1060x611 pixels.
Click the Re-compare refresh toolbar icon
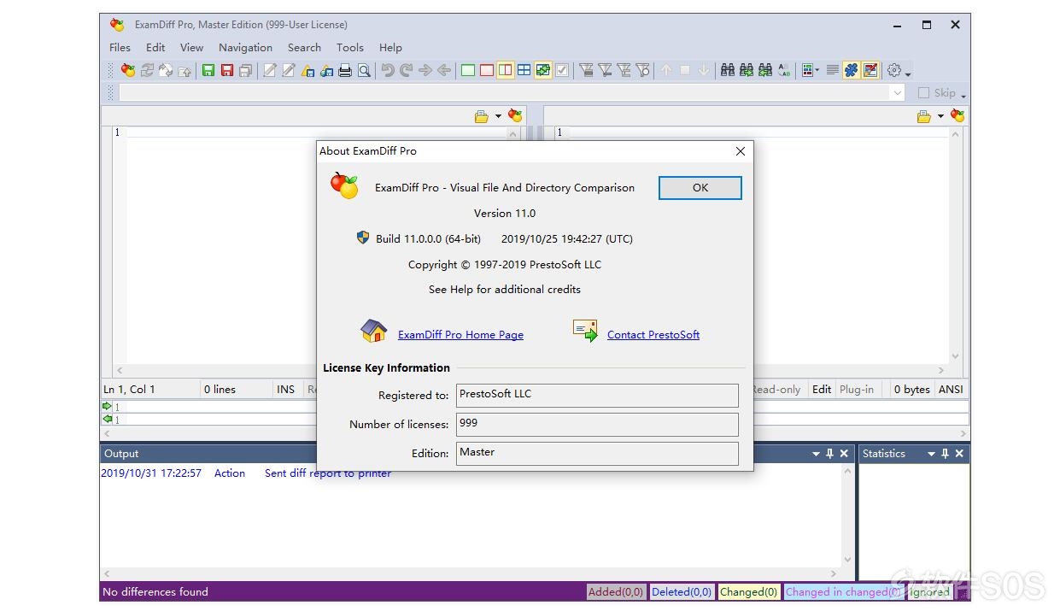(x=147, y=70)
